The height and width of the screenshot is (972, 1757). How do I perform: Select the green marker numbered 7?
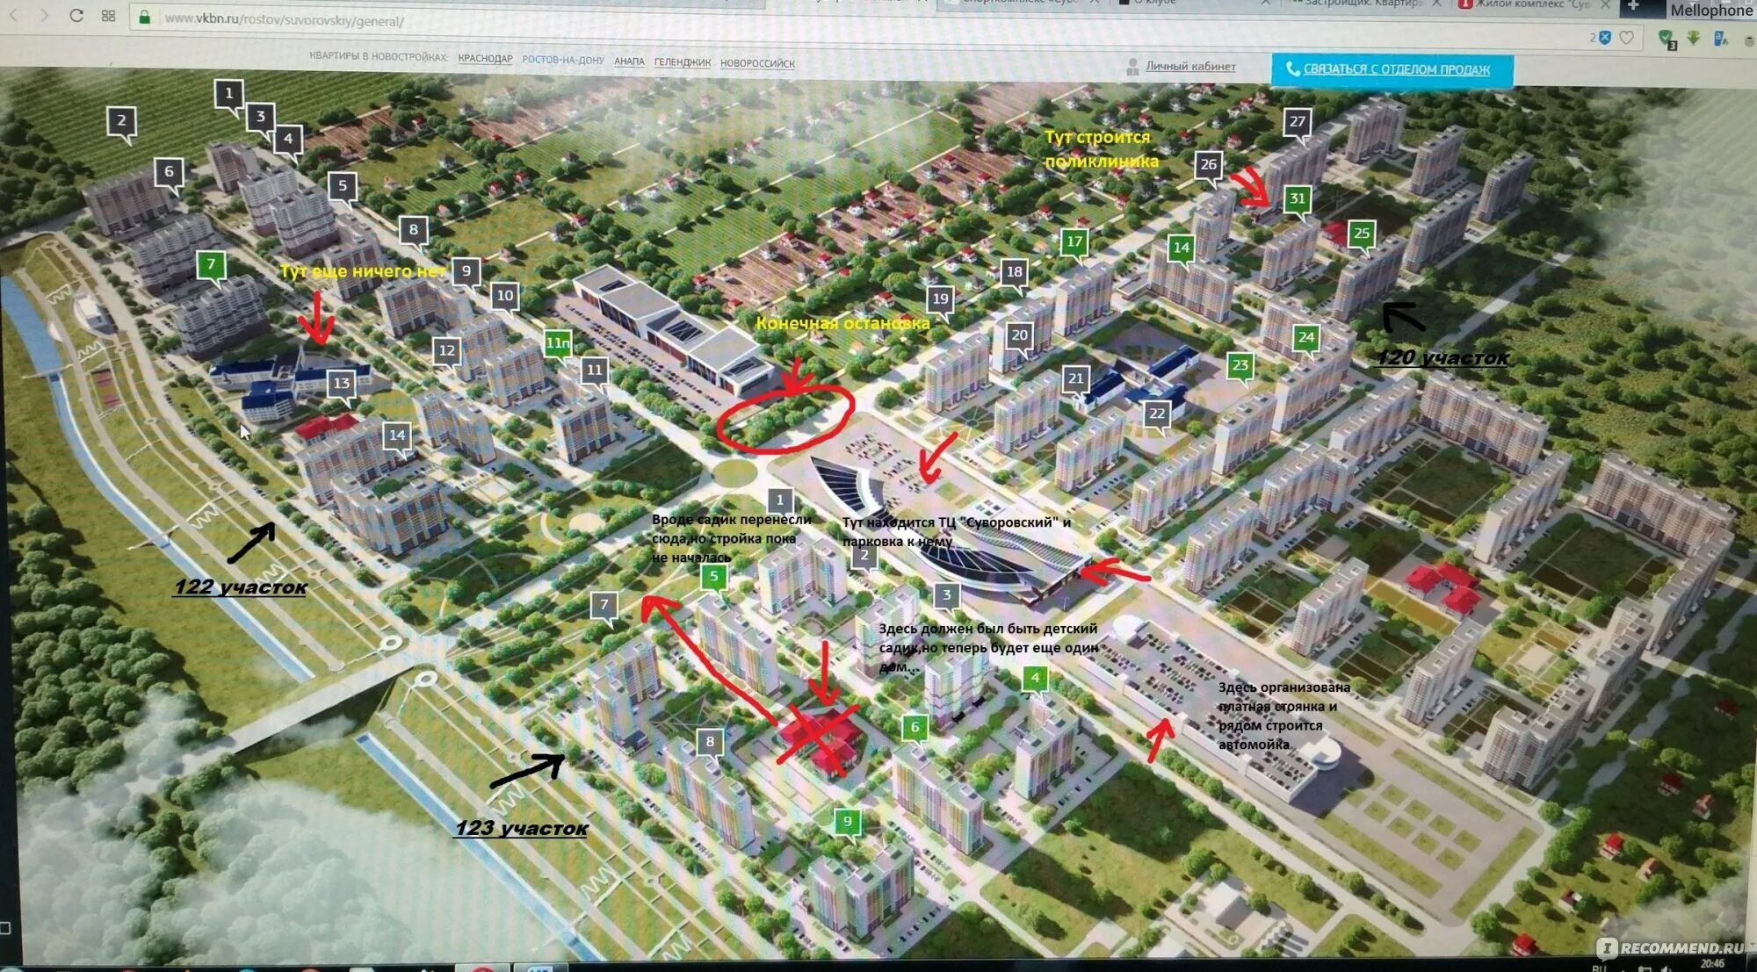(x=211, y=266)
